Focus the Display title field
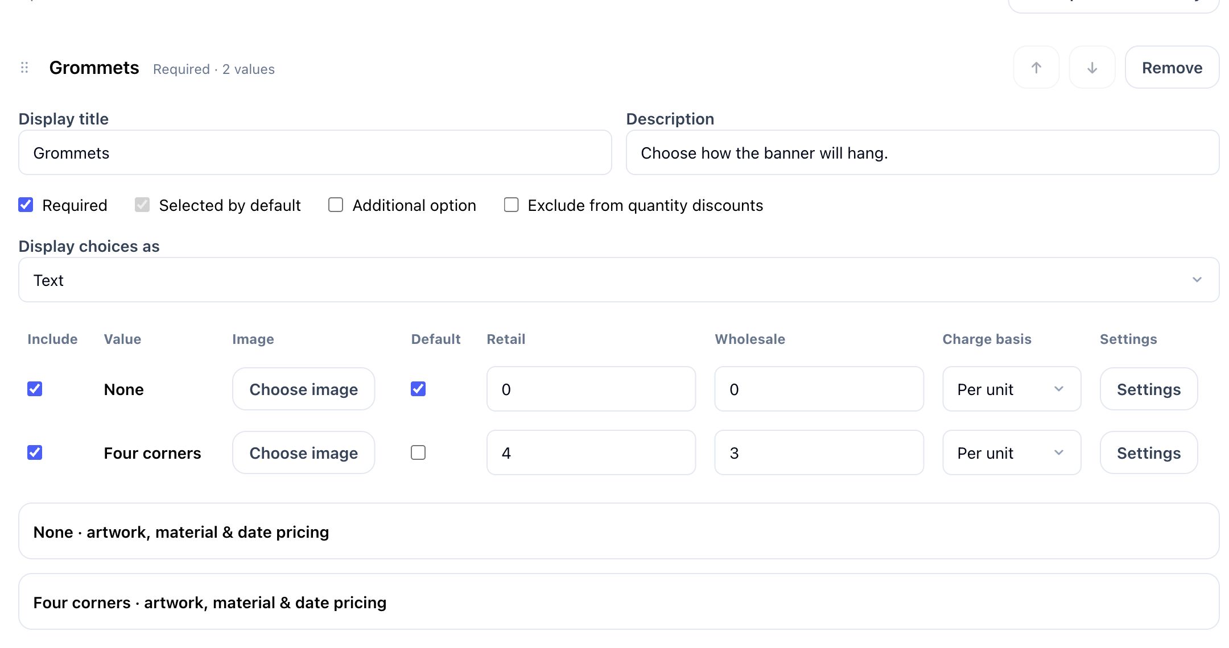This screenshot has width=1229, height=648. (x=315, y=152)
